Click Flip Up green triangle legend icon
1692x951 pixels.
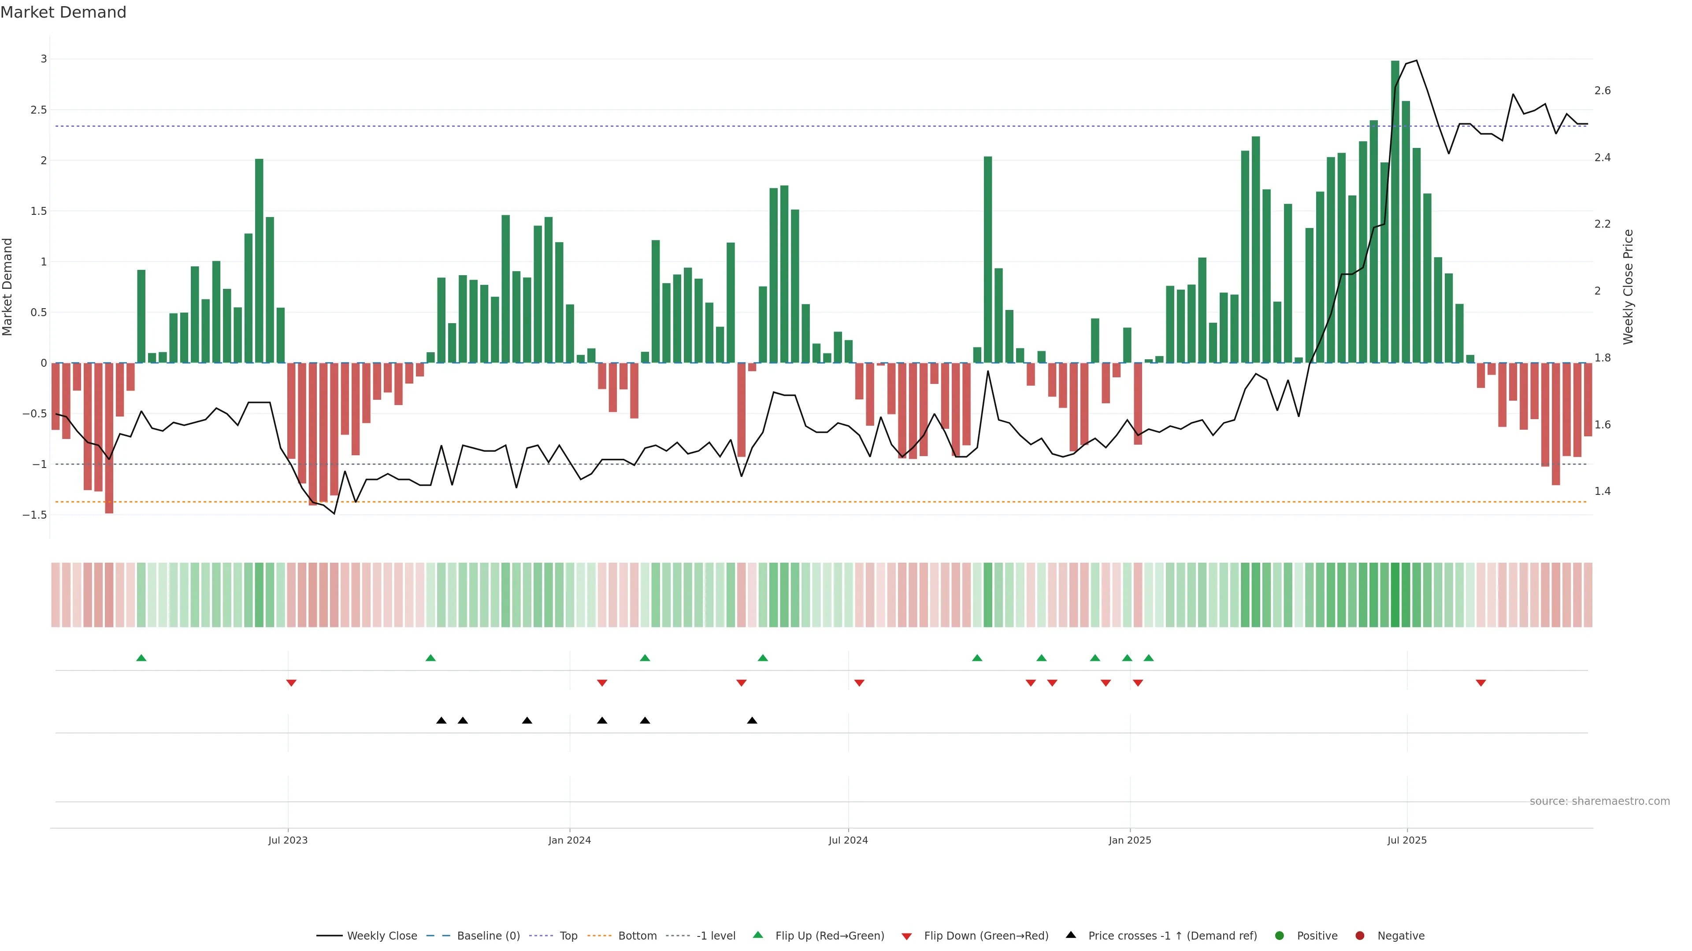[x=758, y=935]
